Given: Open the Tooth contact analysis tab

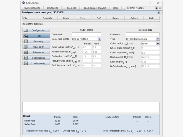Looking at the screenshot, I should click(95, 8).
